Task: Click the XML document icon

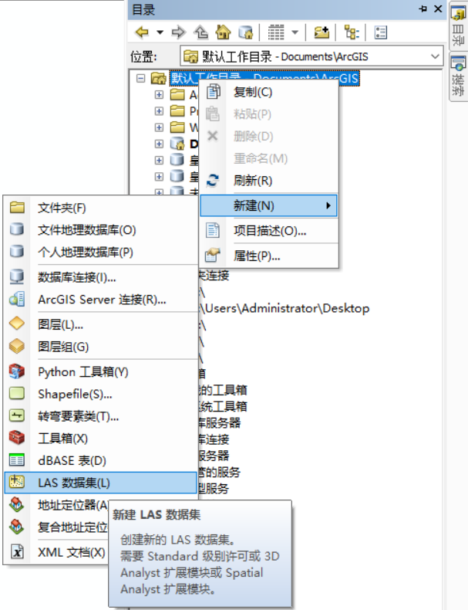Action: (x=17, y=551)
